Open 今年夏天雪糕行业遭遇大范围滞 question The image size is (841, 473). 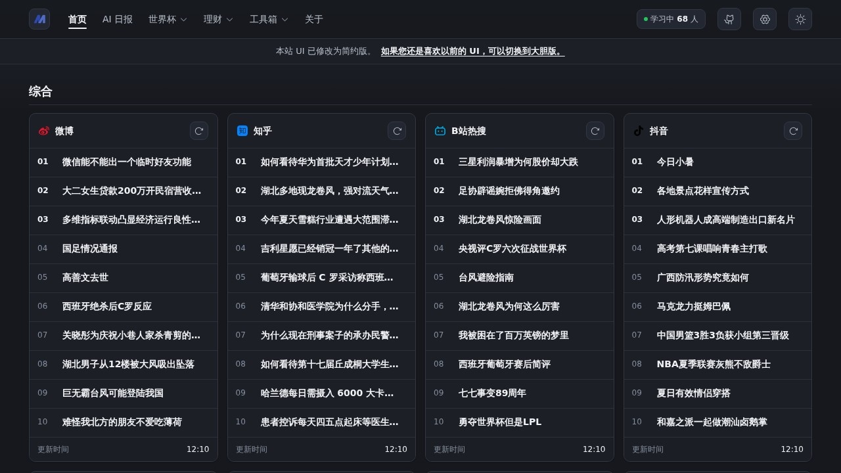[330, 219]
